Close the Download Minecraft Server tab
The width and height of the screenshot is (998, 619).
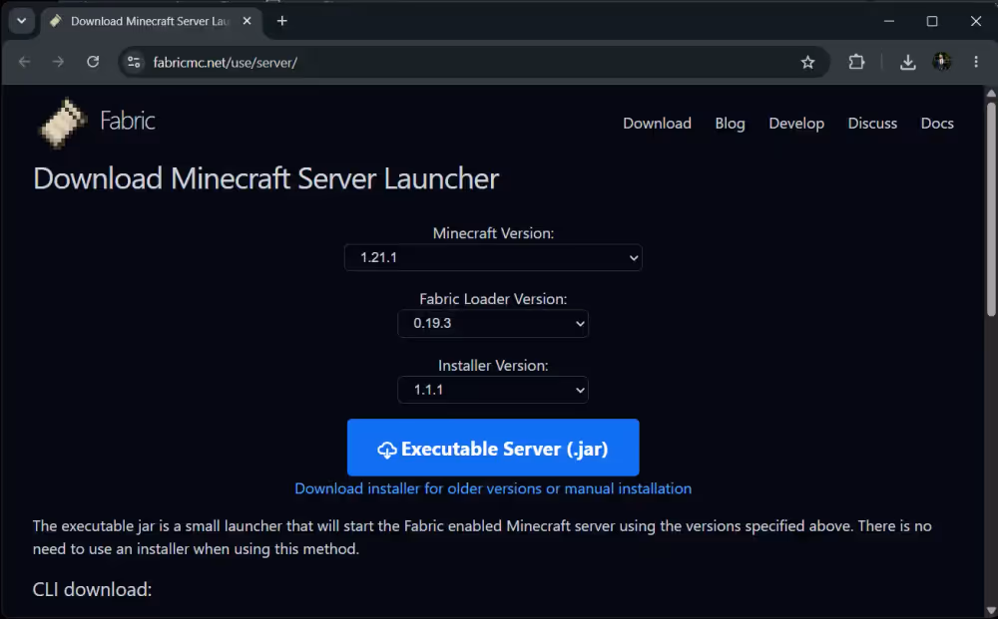click(x=247, y=21)
